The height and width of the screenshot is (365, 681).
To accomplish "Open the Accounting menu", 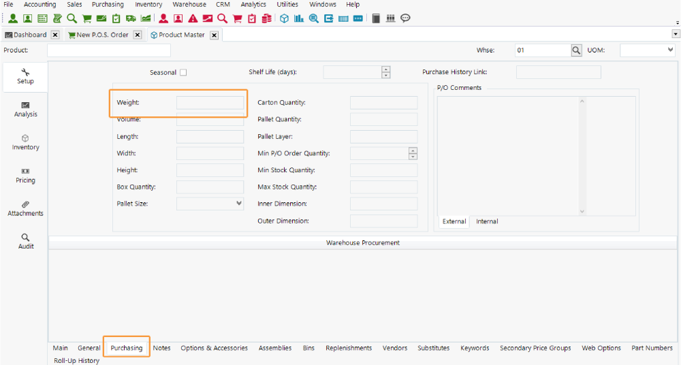I will coord(40,4).
